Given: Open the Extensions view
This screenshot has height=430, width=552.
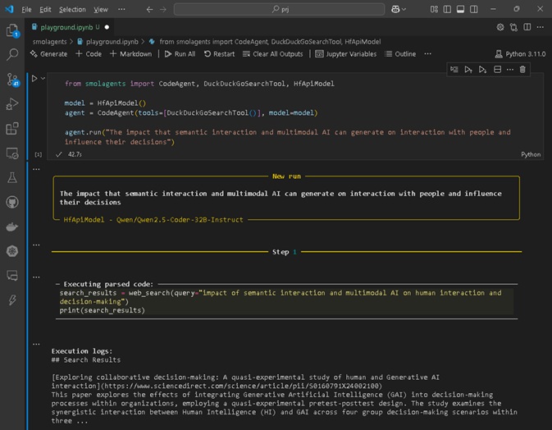Looking at the screenshot, I should point(12,129).
